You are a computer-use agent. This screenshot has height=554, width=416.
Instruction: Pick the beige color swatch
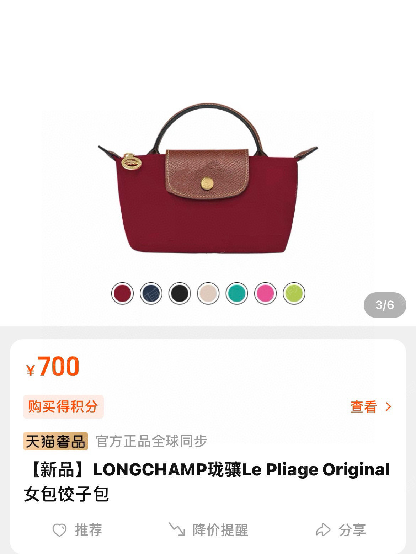tap(208, 293)
